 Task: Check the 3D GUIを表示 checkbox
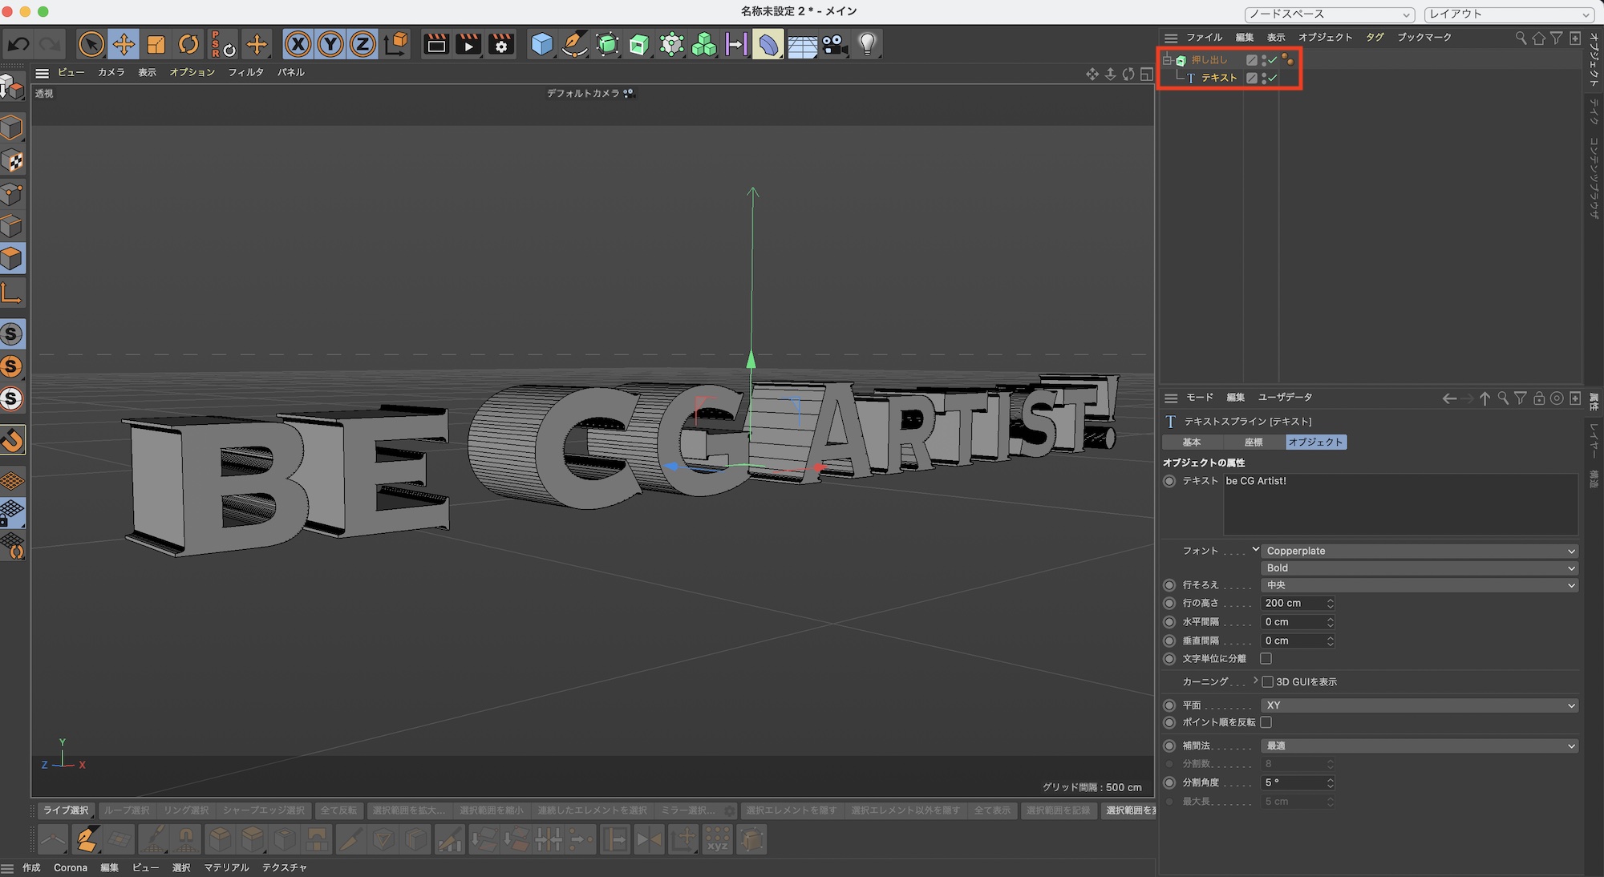pyautogui.click(x=1267, y=682)
